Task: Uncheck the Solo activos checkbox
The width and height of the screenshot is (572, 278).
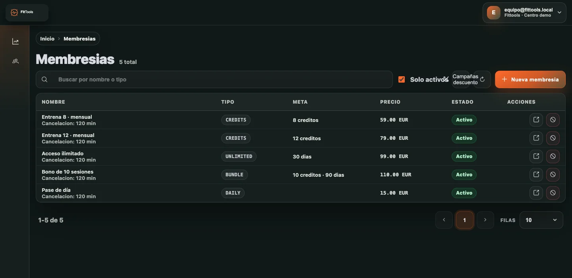Action: (402, 79)
